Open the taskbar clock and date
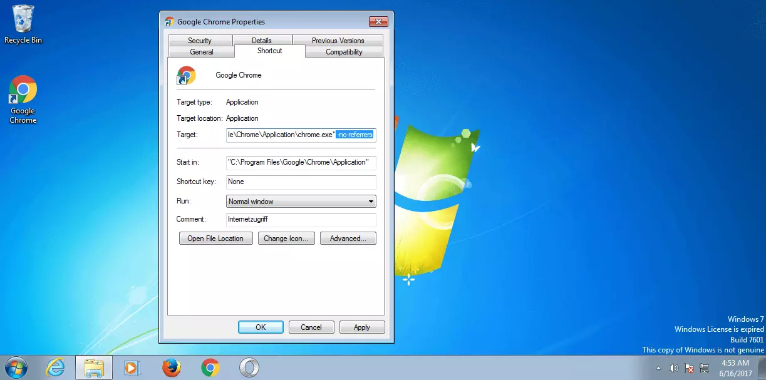 [735, 368]
